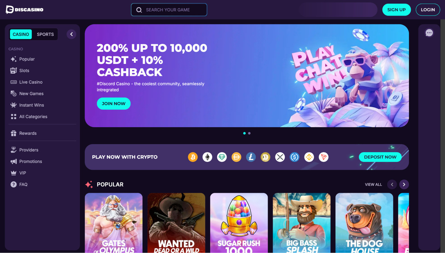This screenshot has height=253, width=445.
Task: Switch to the Sports toggle
Action: 45,34
